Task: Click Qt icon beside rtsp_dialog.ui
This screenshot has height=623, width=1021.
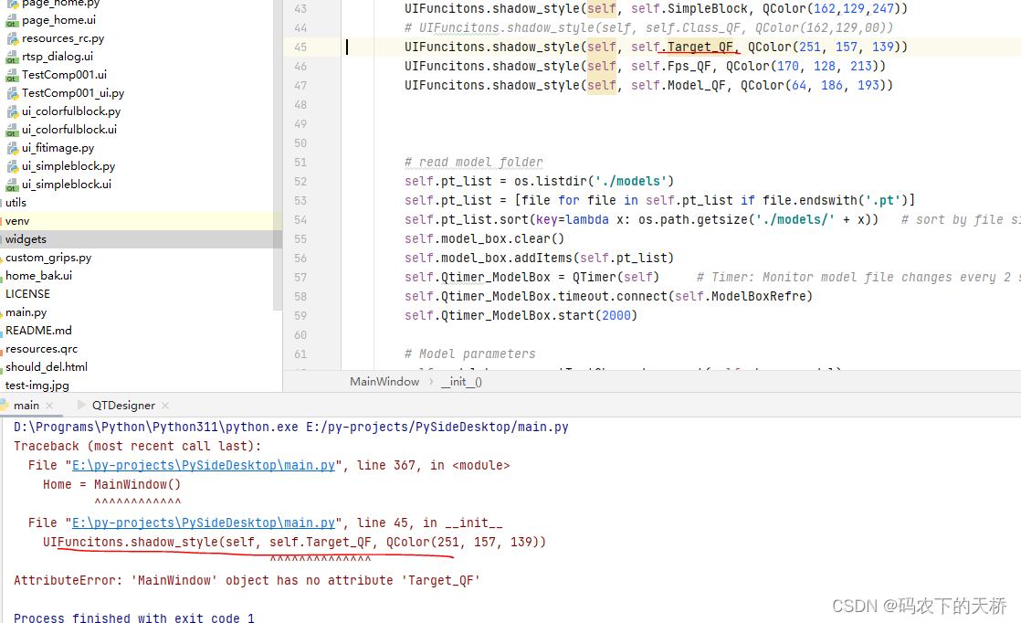Action: tap(13, 58)
